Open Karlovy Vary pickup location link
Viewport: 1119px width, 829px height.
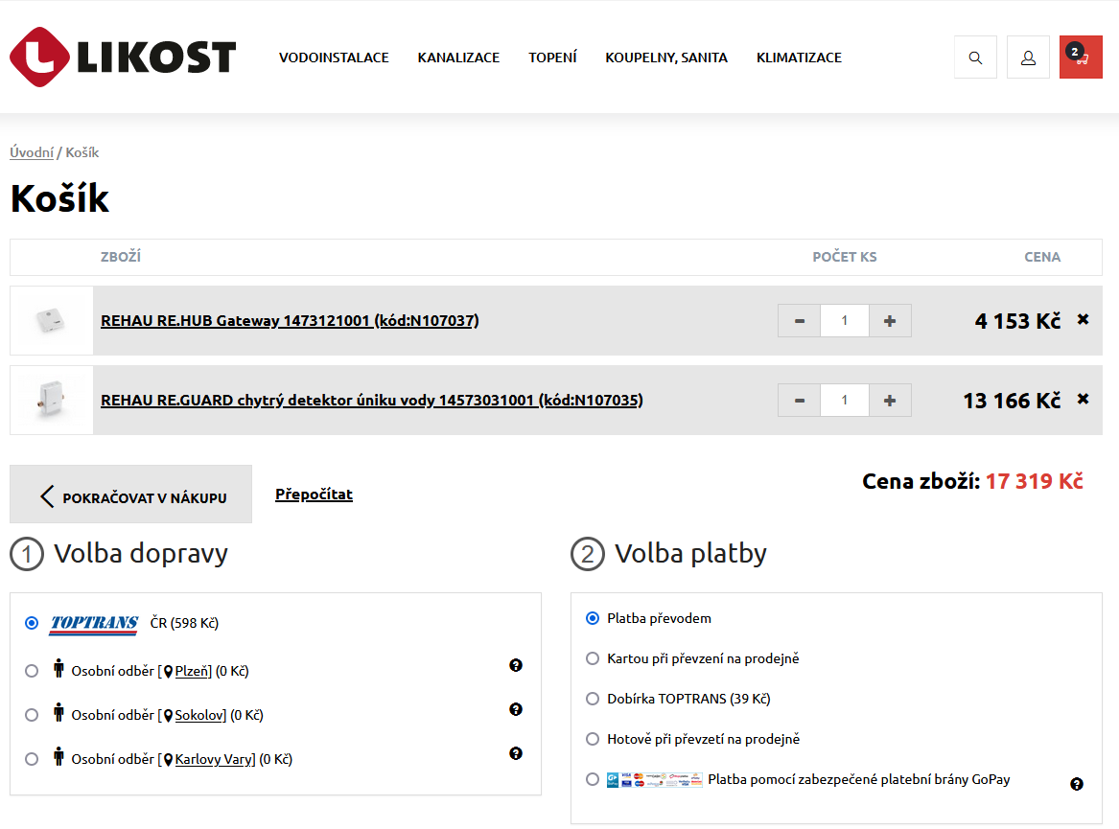pos(214,760)
